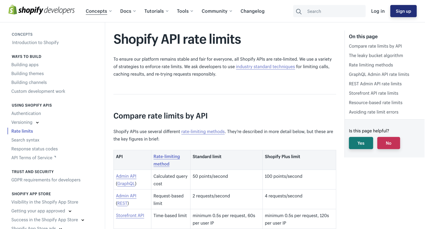Screen dimensions: 425x229
Task: Open Response status codes page
Action: point(35,149)
